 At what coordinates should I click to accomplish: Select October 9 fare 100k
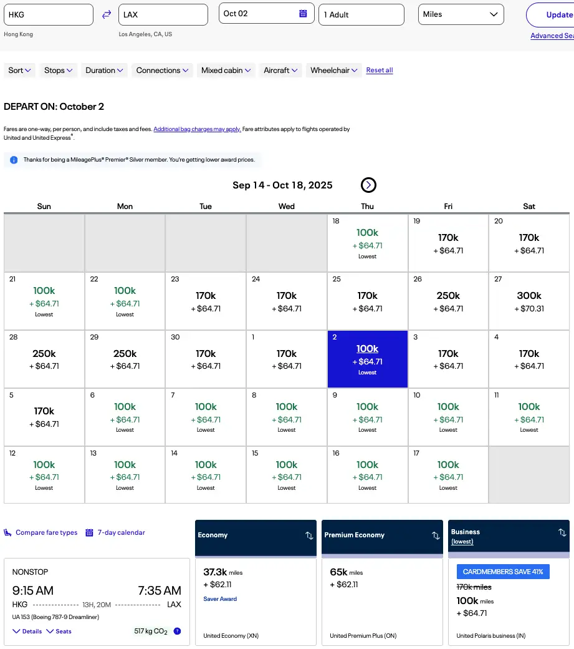click(367, 417)
